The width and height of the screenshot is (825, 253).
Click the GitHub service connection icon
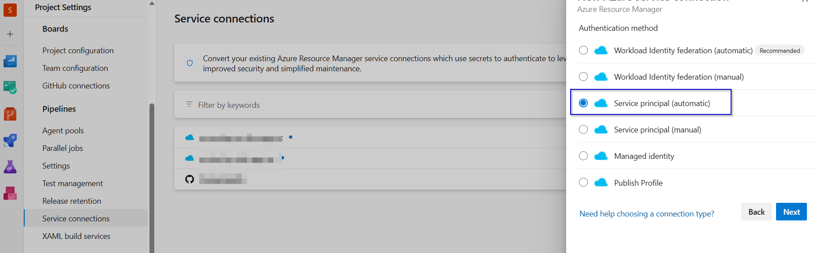[x=190, y=179]
